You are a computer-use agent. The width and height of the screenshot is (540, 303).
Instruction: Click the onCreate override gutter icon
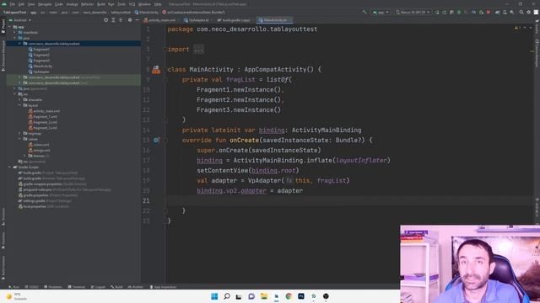point(156,141)
